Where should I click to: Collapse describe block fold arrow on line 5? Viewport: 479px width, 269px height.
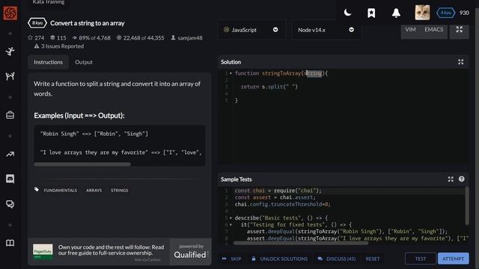(231, 218)
